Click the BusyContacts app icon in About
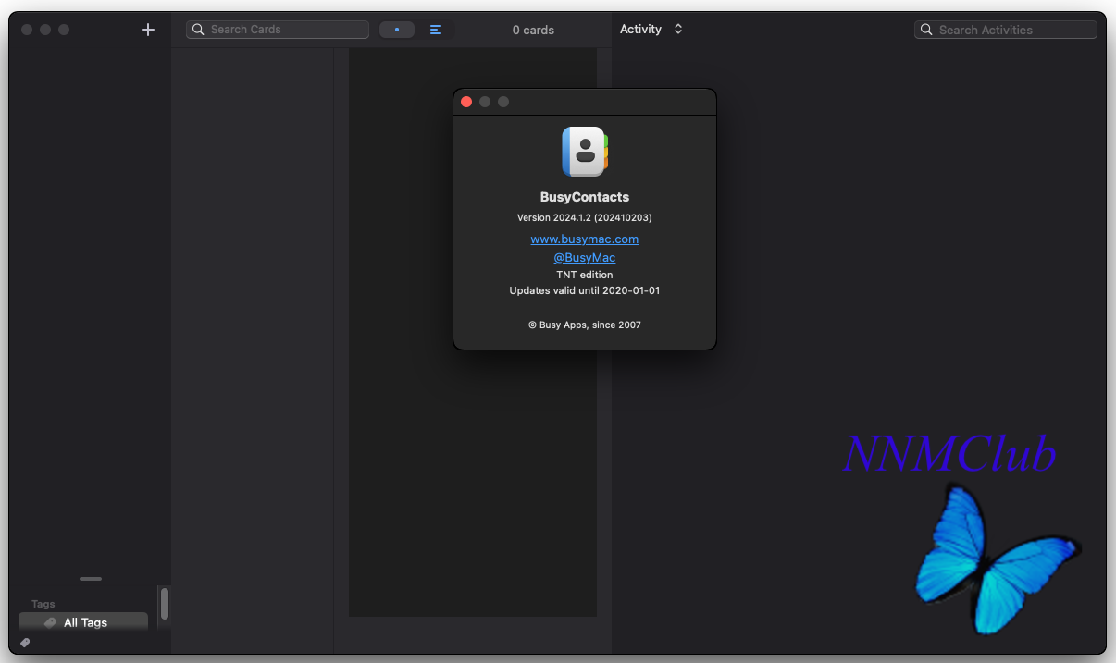 click(585, 152)
